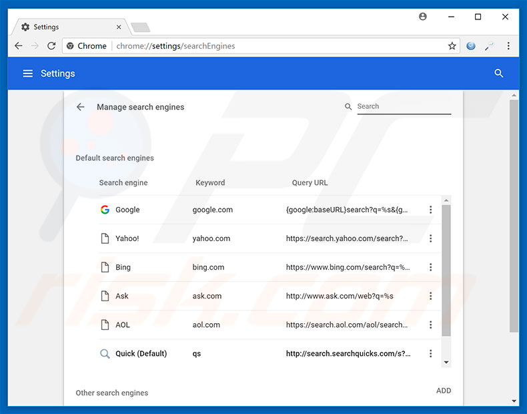Click the blue header search magnifier icon

499,73
